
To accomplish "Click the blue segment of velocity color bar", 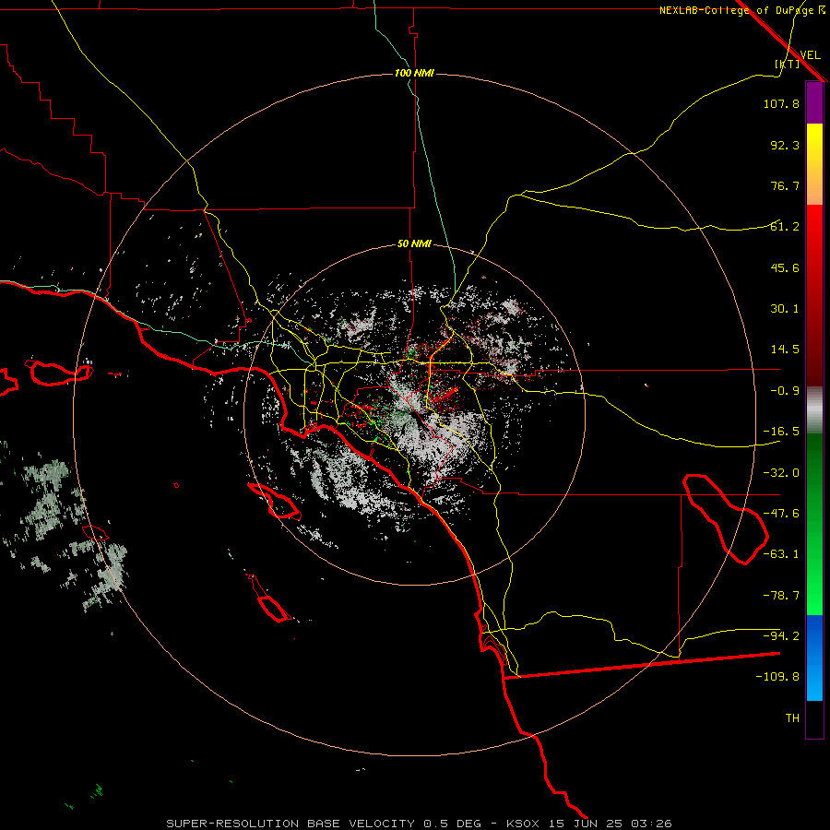I will click(814, 658).
